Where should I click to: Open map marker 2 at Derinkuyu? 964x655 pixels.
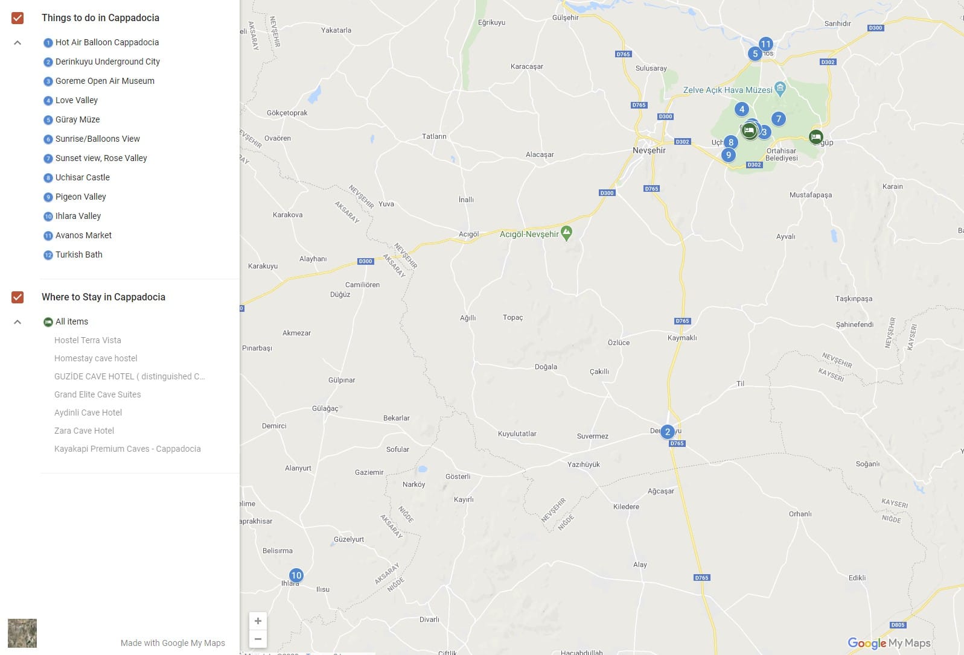[x=667, y=432]
